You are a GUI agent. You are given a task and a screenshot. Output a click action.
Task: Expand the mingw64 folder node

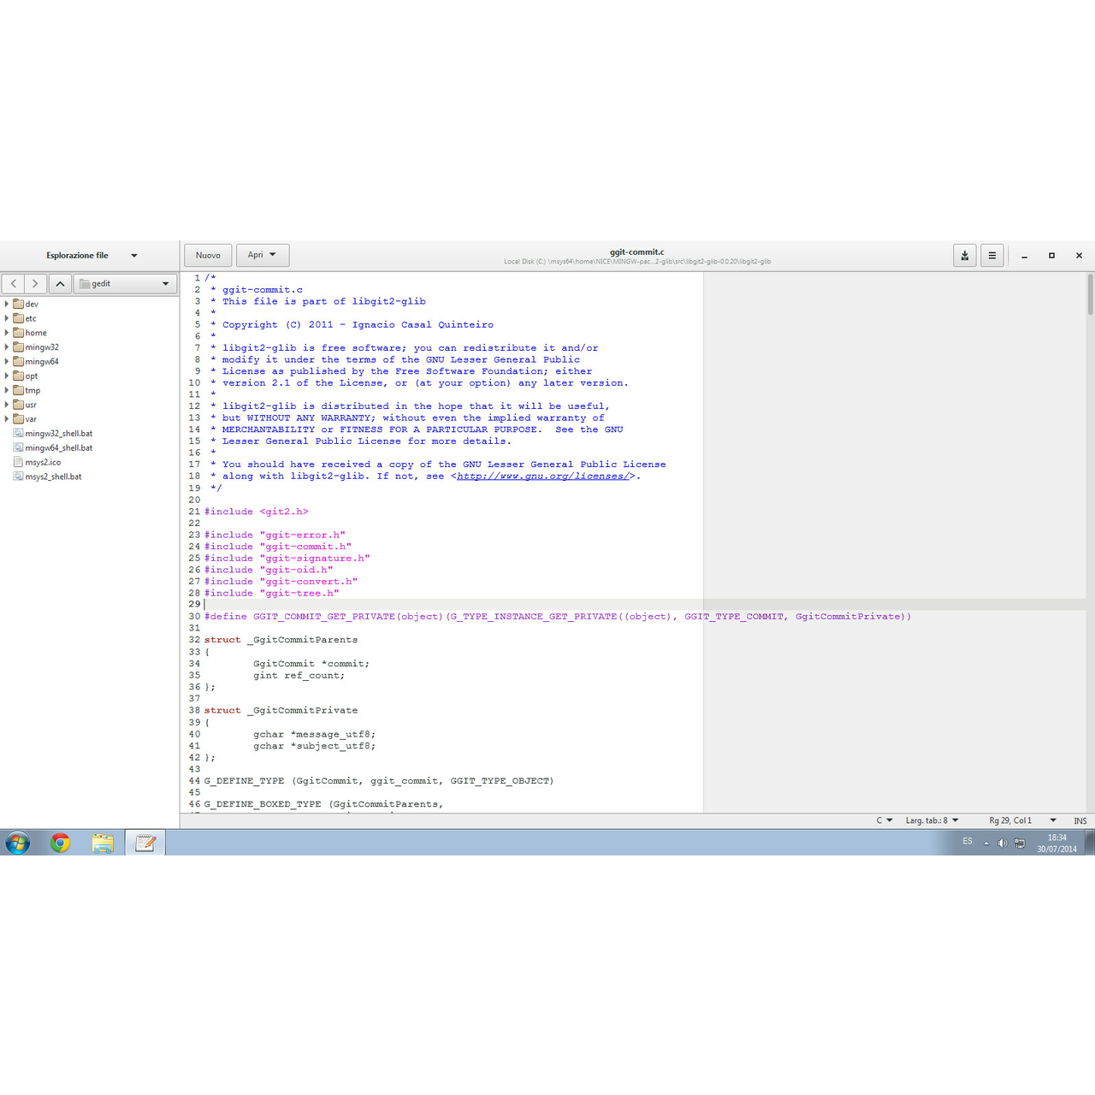7,362
